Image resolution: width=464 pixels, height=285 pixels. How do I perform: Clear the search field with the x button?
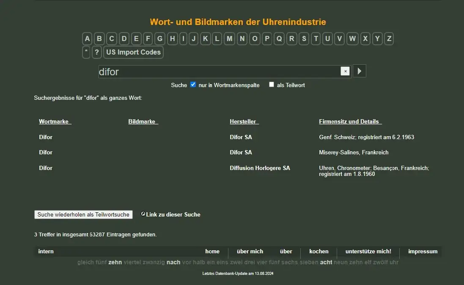click(x=345, y=71)
